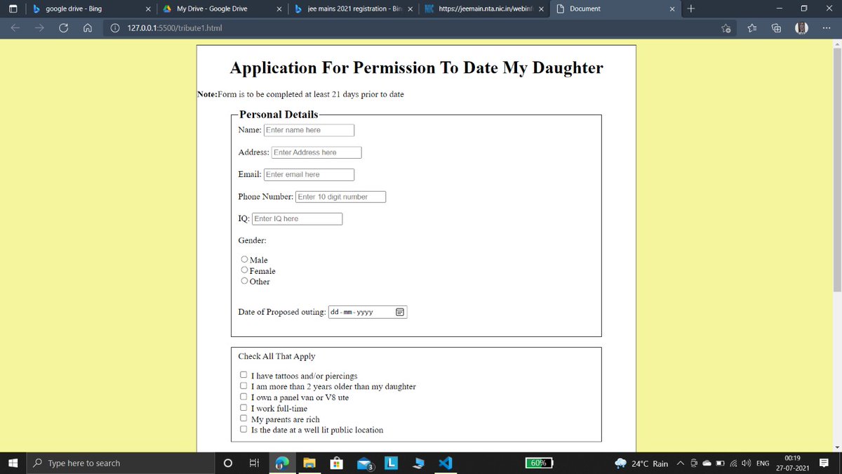
Task: Open the Collections icon in Edge toolbar
Action: [x=776, y=29]
